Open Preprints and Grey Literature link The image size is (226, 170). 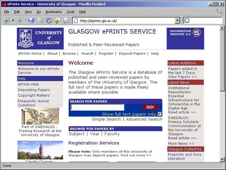tap(185, 156)
